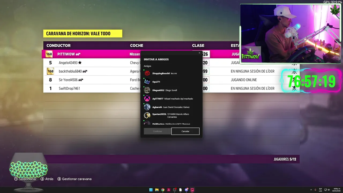Invite Spartan2653L Marvin Alfaro Cervantes
Image resolution: width=343 pixels, height=193 pixels.
[x=171, y=116]
